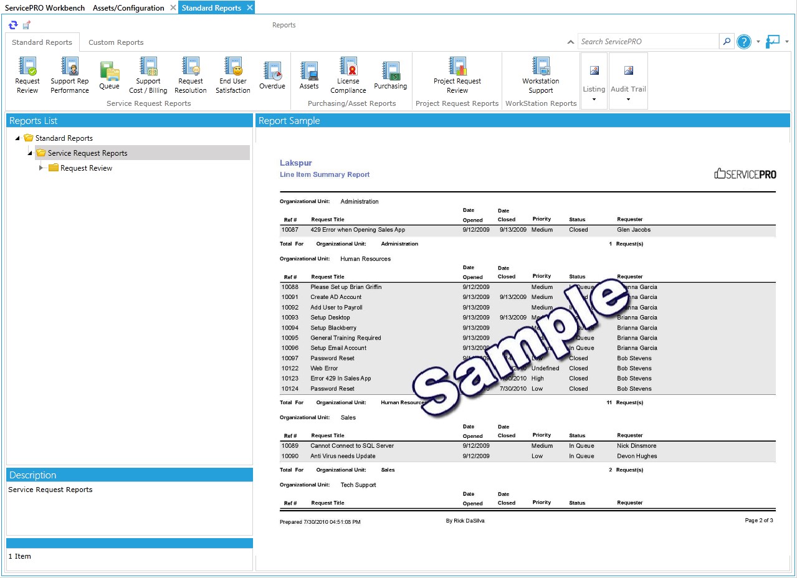The height and width of the screenshot is (578, 797).
Task: Click the 'Create AD Account' row
Action: tap(528, 297)
